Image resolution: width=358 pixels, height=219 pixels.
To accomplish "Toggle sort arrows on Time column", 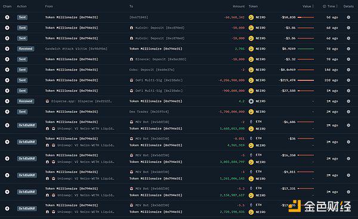I will pyautogui.click(x=337, y=7).
